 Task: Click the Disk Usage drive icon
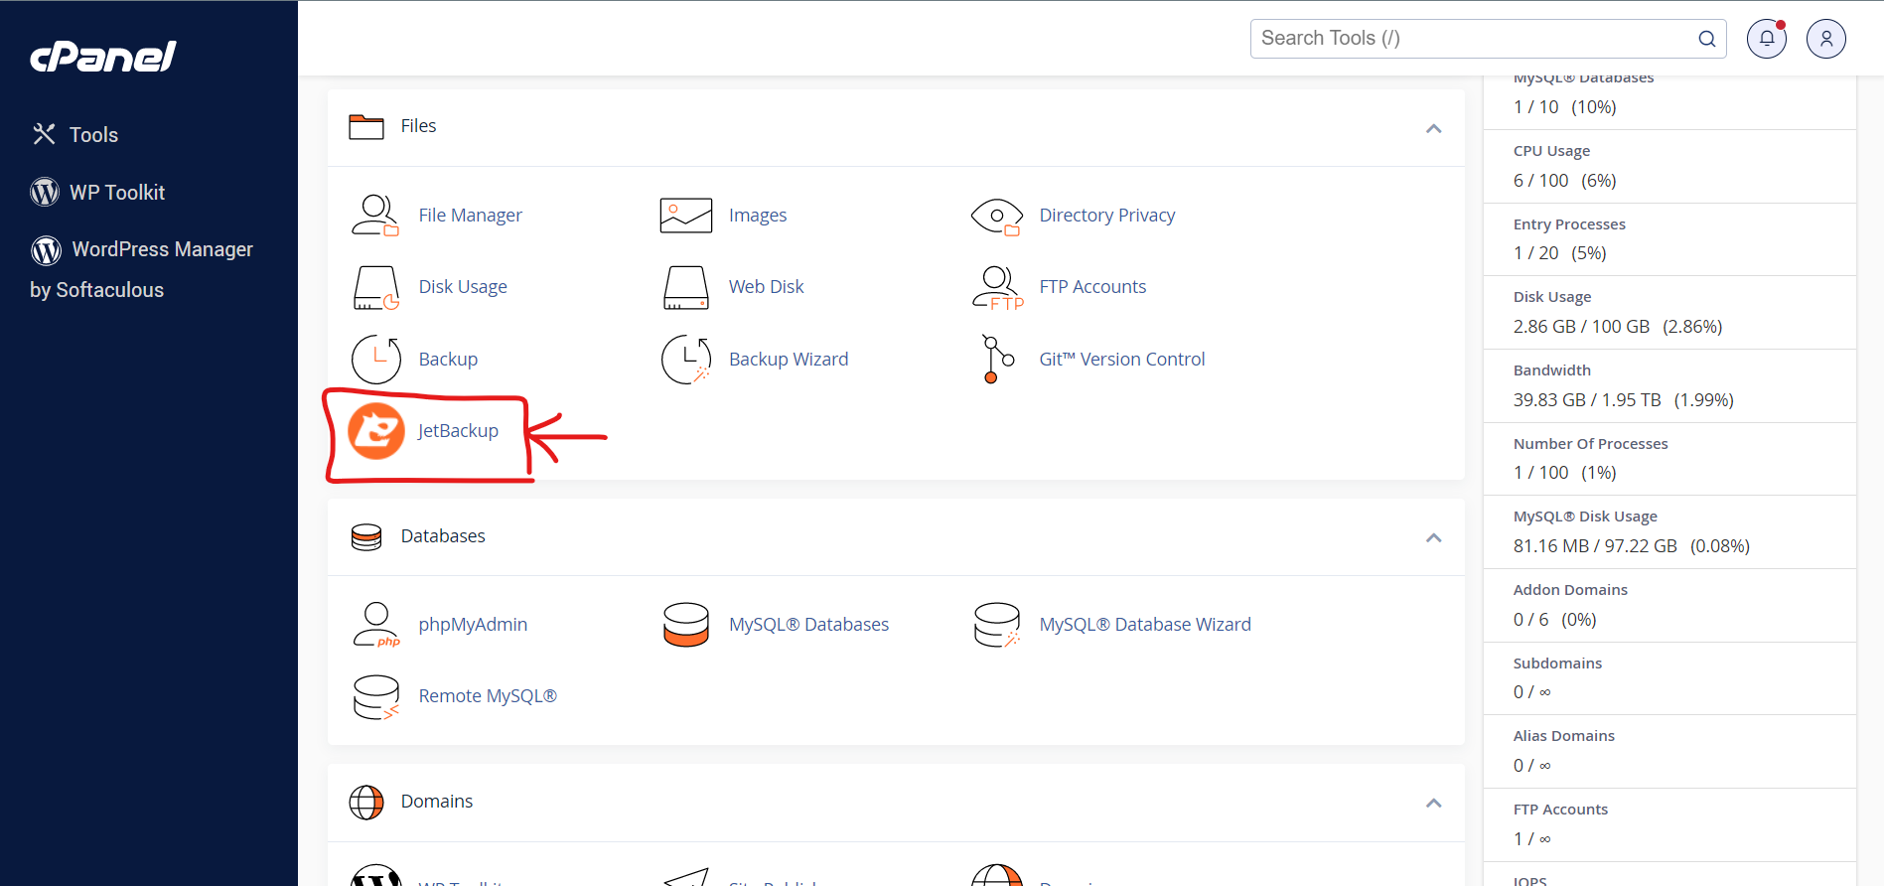pyautogui.click(x=376, y=287)
